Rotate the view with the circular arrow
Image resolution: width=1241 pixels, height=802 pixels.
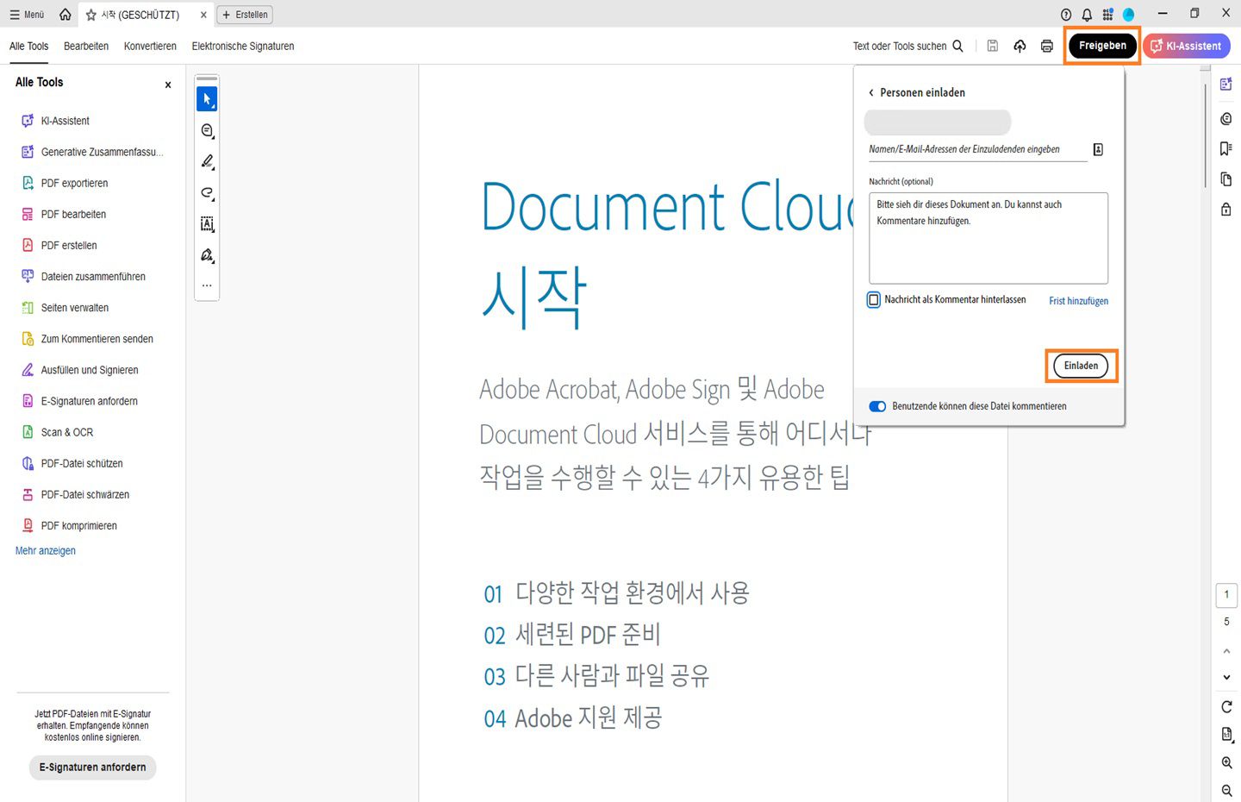[1226, 707]
